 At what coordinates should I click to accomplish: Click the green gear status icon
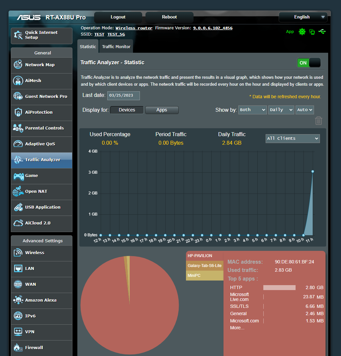(x=302, y=32)
